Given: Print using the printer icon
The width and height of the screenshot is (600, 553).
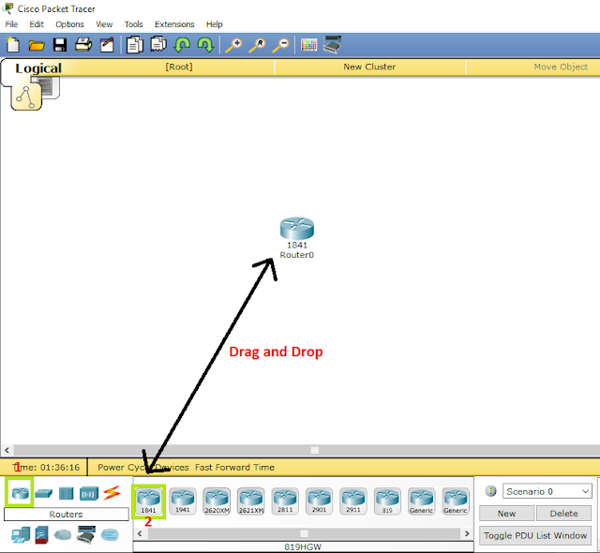Looking at the screenshot, I should [x=83, y=45].
